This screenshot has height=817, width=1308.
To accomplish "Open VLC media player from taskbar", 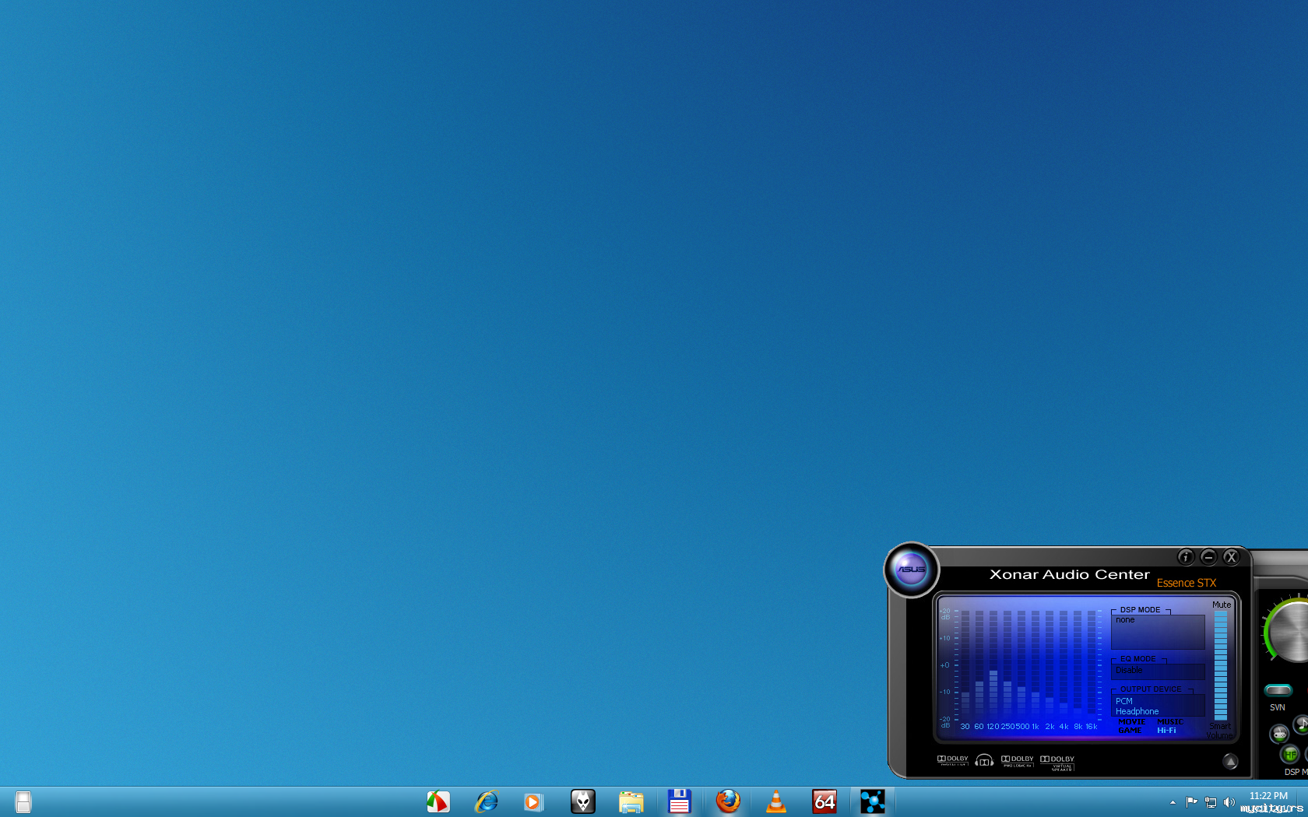I will [776, 801].
